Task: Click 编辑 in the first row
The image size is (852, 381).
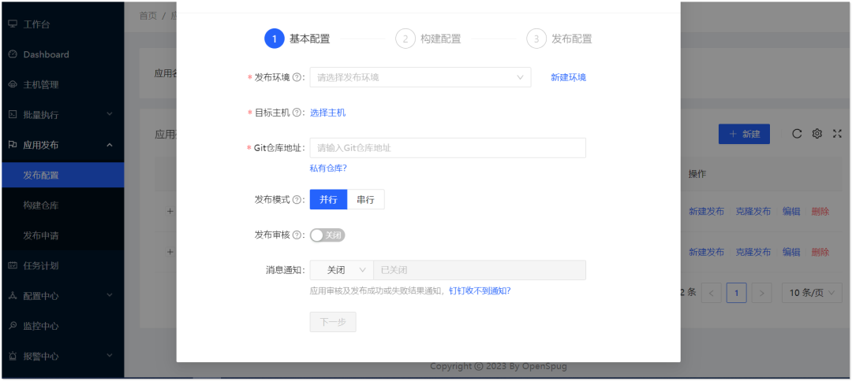Action: pyautogui.click(x=791, y=212)
